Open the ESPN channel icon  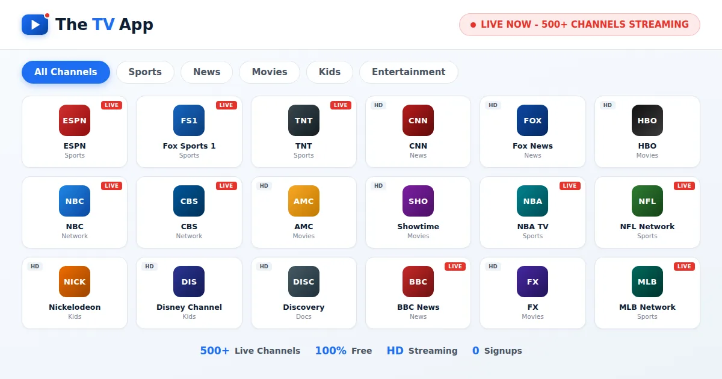[75, 120]
